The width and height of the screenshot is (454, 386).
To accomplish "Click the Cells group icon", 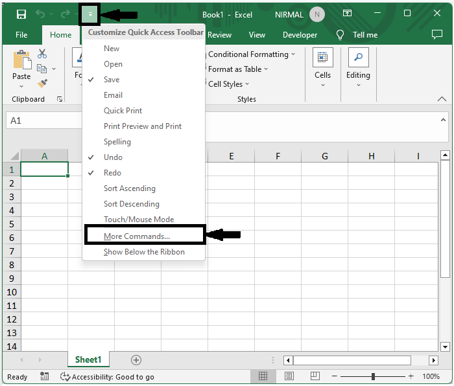I will pyautogui.click(x=322, y=57).
